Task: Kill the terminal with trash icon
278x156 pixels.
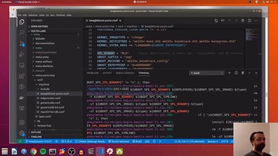Action: [243, 73]
